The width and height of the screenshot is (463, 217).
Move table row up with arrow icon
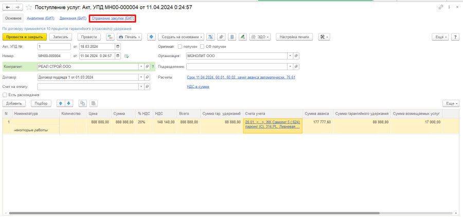tap(60, 103)
